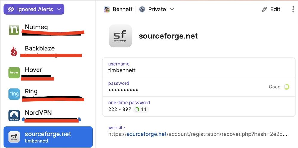Click the large sourceforge logo
Image resolution: width=298 pixels, height=148 pixels.
pos(120,36)
